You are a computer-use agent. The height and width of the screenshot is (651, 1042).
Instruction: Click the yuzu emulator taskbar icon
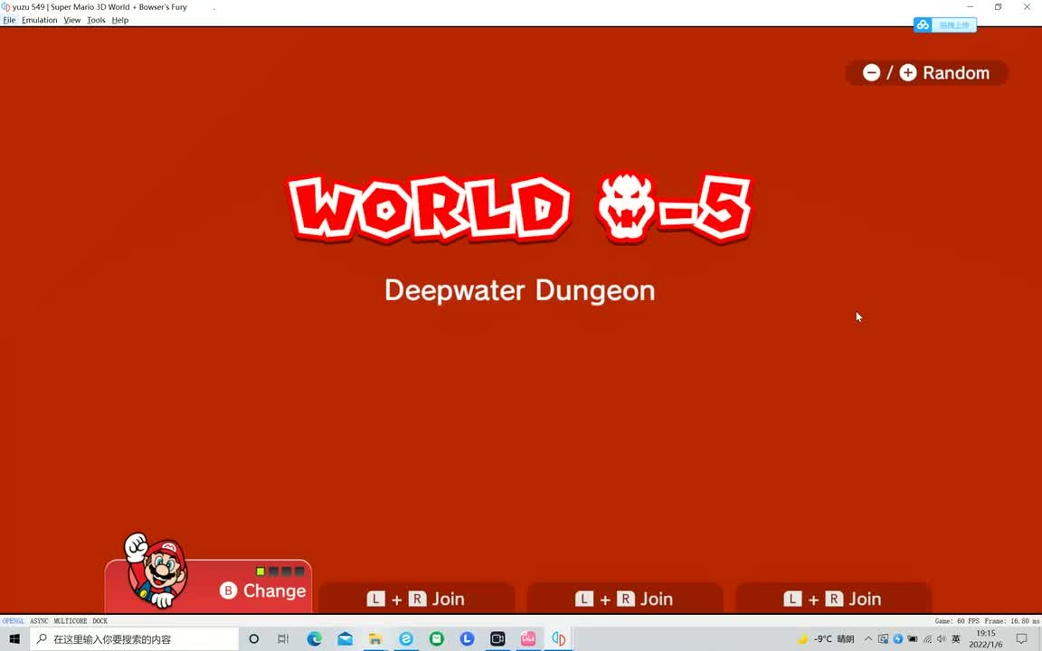click(x=559, y=639)
